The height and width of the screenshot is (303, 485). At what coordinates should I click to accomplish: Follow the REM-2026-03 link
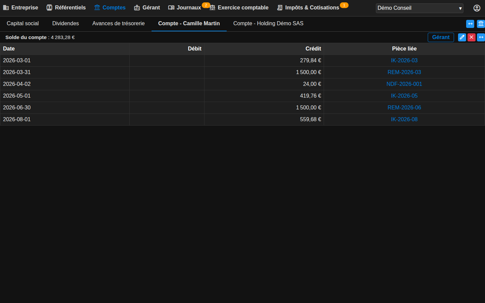click(x=404, y=72)
